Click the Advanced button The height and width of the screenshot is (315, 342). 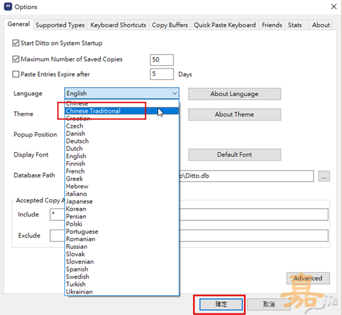point(308,278)
